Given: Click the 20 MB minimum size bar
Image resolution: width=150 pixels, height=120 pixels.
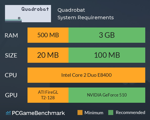Looking at the screenshot, I should (48, 55).
